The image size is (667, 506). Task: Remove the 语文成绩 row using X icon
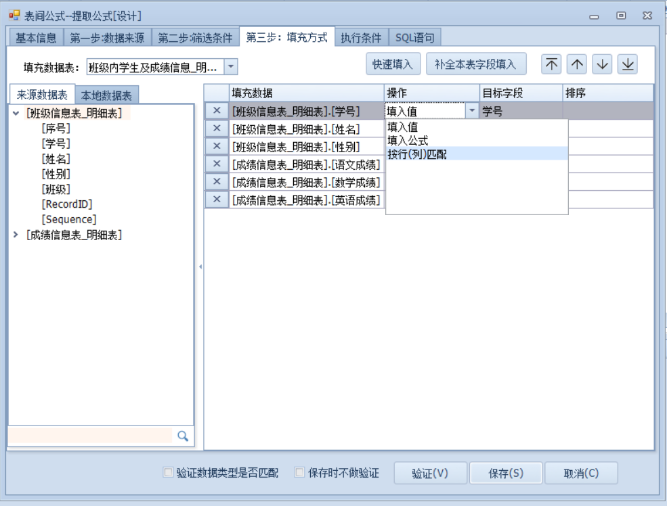(217, 164)
